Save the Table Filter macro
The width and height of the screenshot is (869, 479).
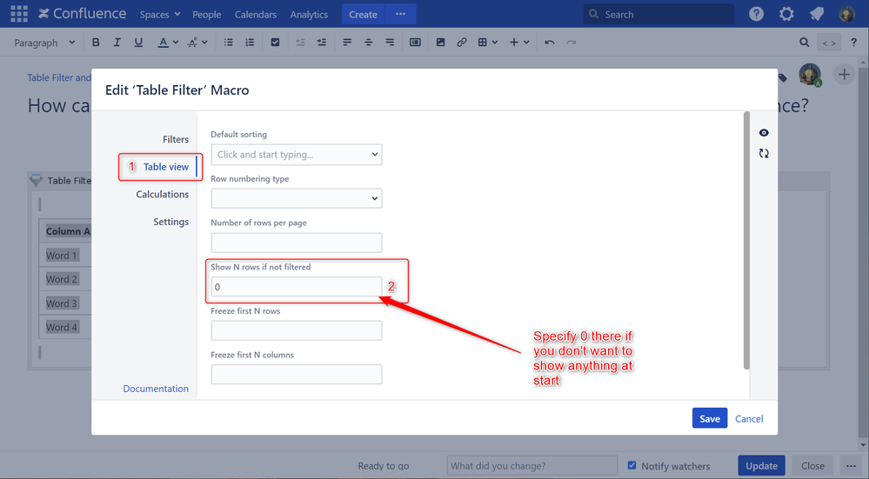point(710,419)
